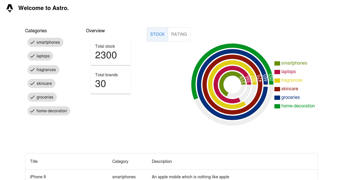The height and width of the screenshot is (180, 343).
Task: Click the Astro logo in the header
Action: 10,8
